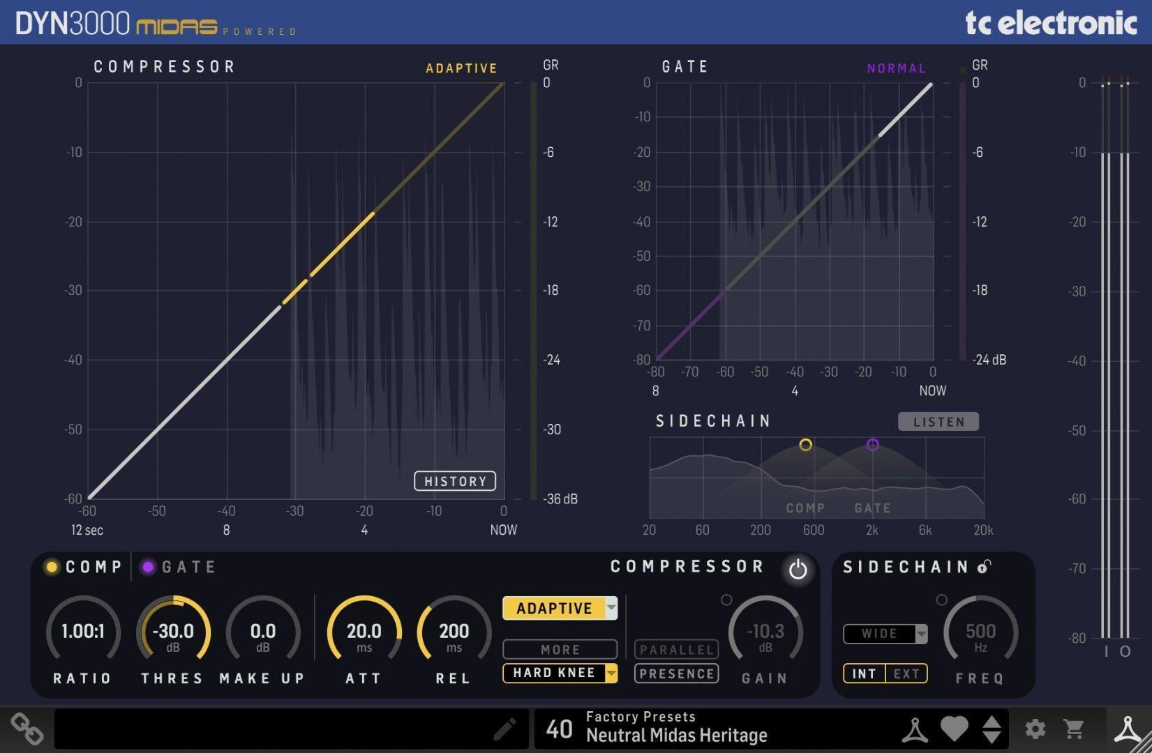
Task: Click the Listen button for the sidechain
Action: tap(938, 421)
